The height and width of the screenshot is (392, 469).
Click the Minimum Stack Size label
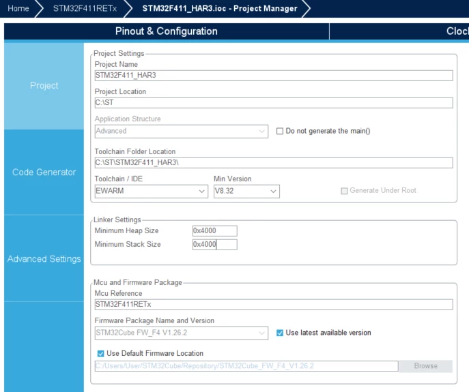[128, 244]
